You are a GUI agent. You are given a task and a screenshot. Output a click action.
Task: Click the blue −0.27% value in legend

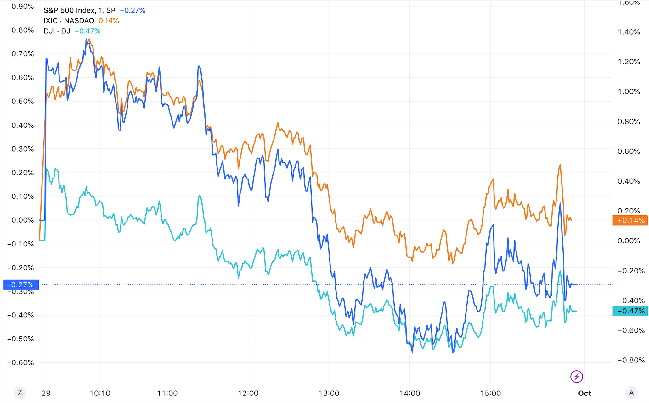133,10
